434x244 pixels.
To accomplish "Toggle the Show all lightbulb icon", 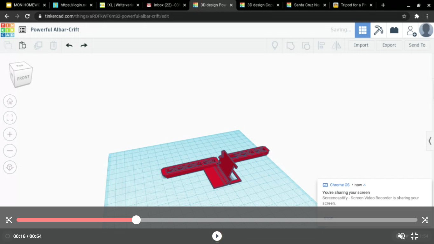I will 275,45.
